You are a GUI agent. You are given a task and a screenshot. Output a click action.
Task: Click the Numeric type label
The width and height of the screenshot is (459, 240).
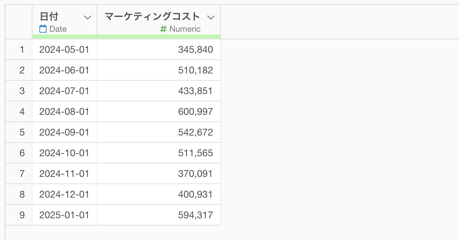[185, 29]
